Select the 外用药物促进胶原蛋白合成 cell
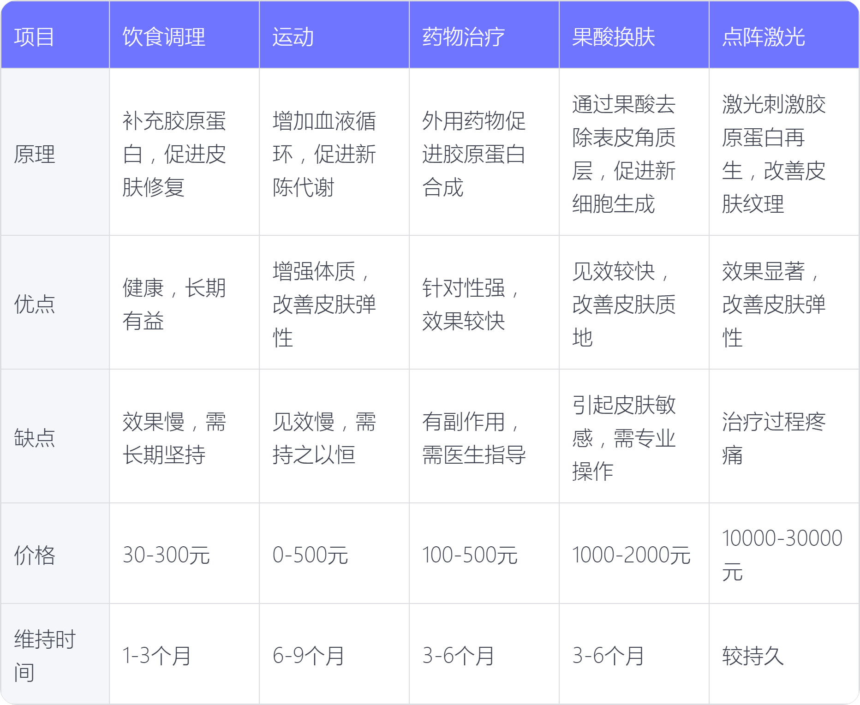Viewport: 860px width, 705px height. (474, 154)
